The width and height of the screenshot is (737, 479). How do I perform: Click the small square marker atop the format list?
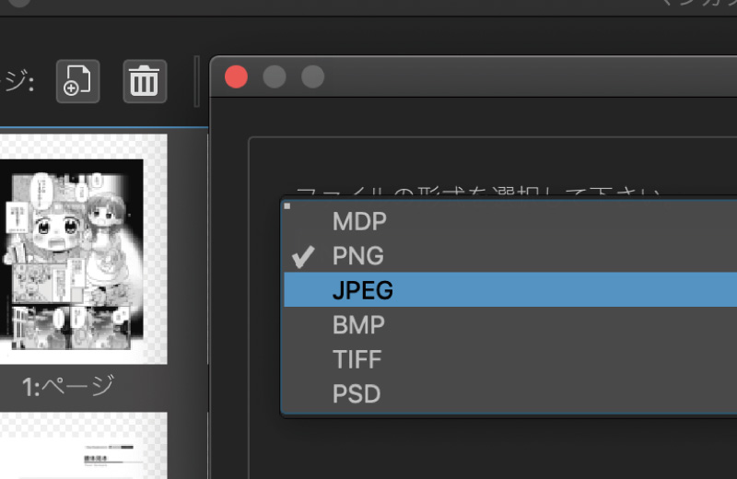(x=287, y=206)
